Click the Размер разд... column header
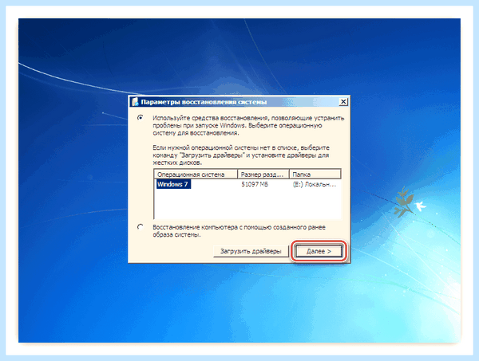479x361 pixels. [263, 174]
